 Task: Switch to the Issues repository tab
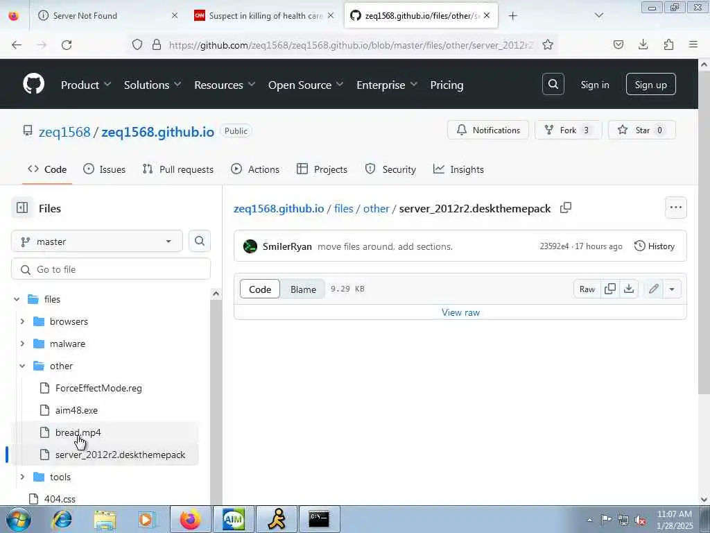point(104,169)
